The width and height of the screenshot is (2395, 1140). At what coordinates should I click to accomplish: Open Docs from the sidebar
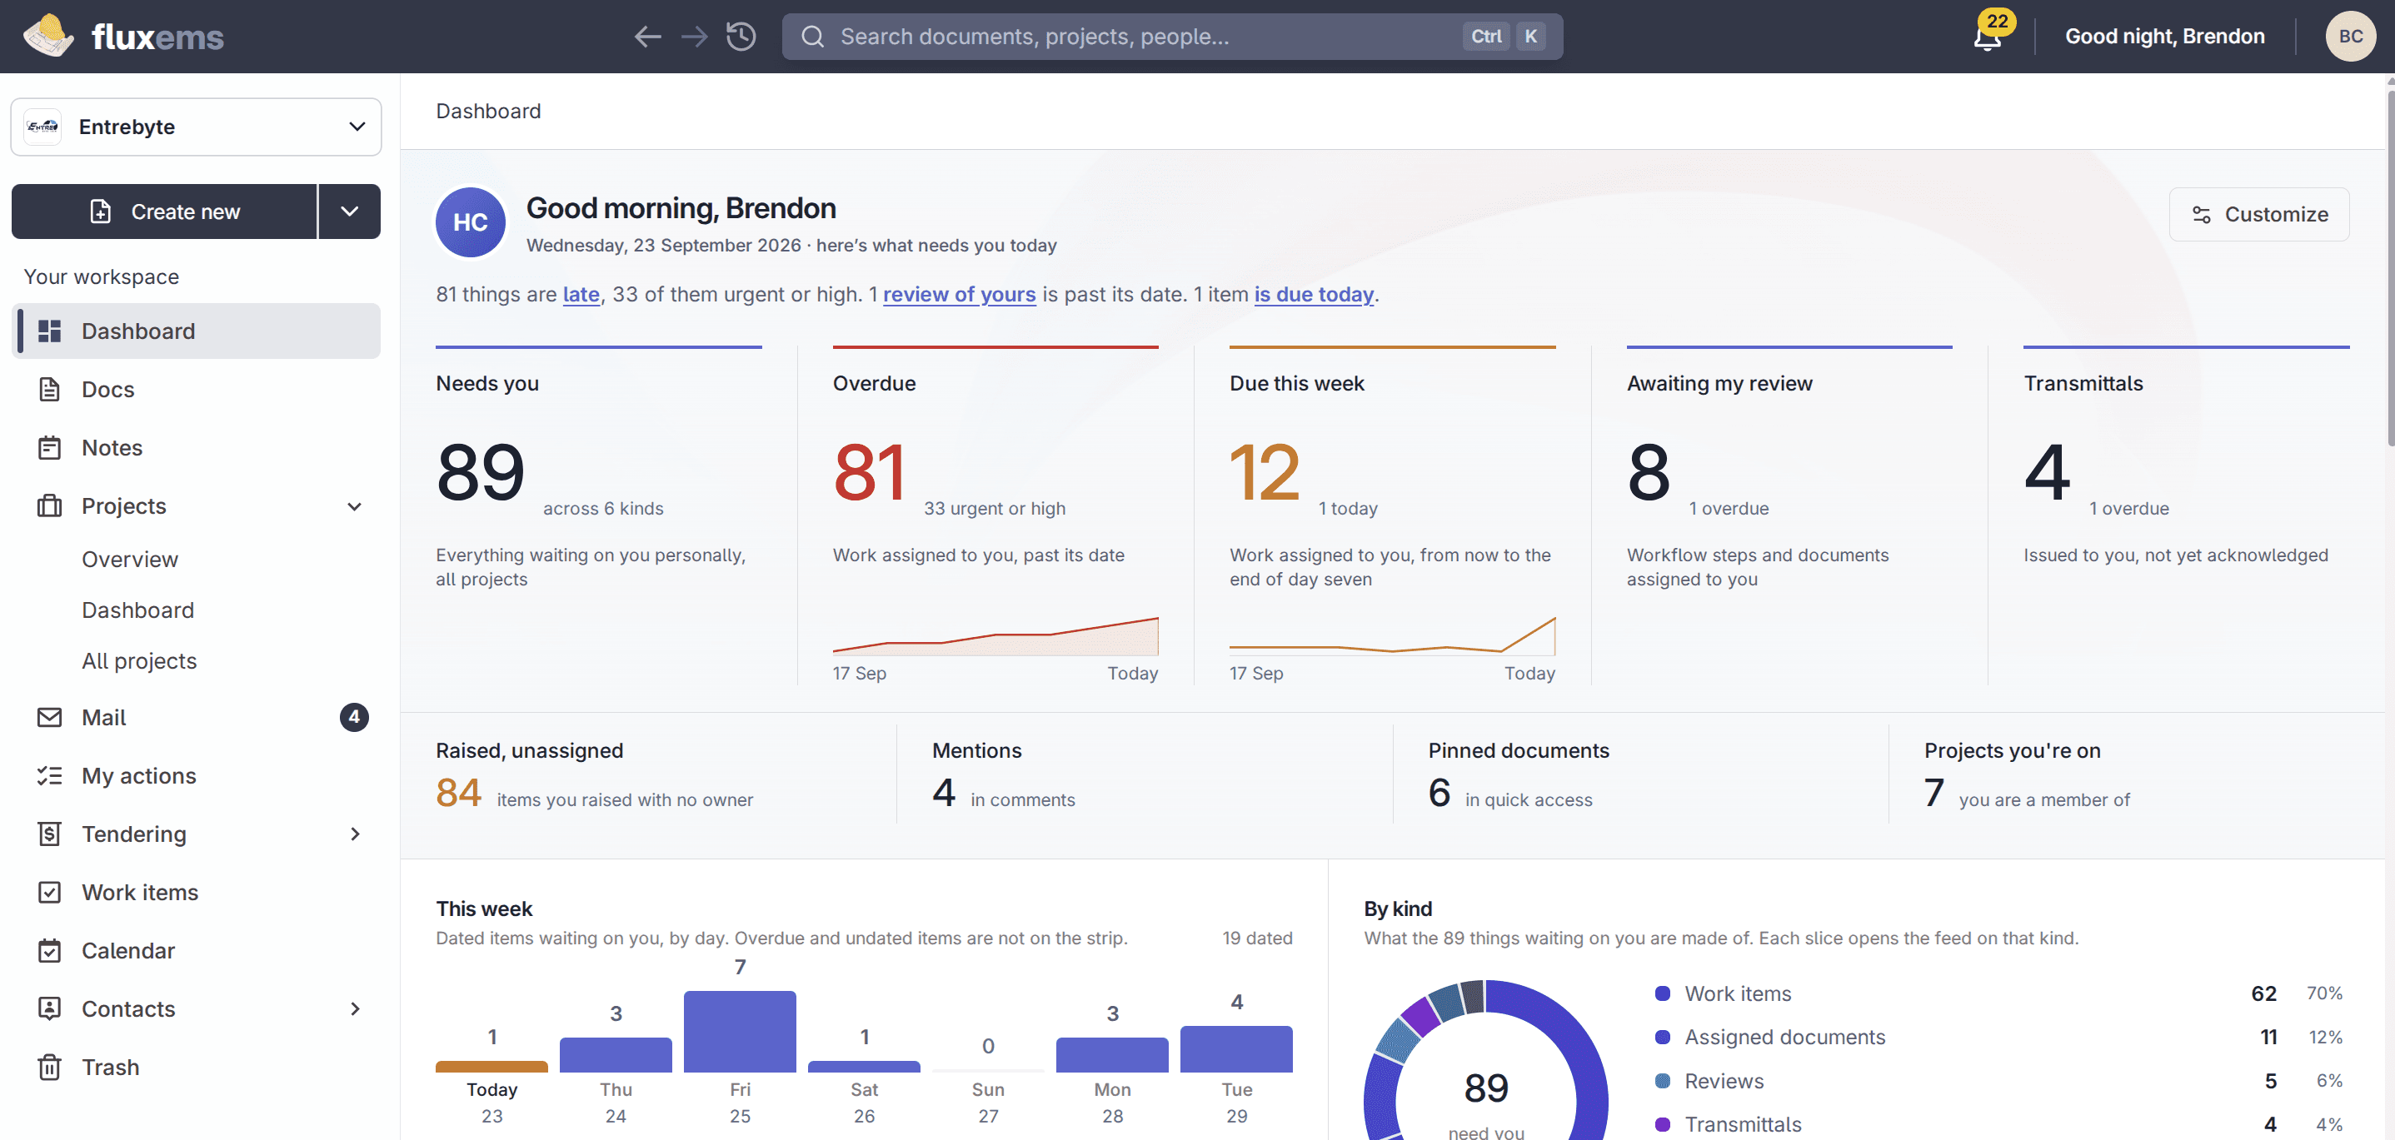(196, 389)
